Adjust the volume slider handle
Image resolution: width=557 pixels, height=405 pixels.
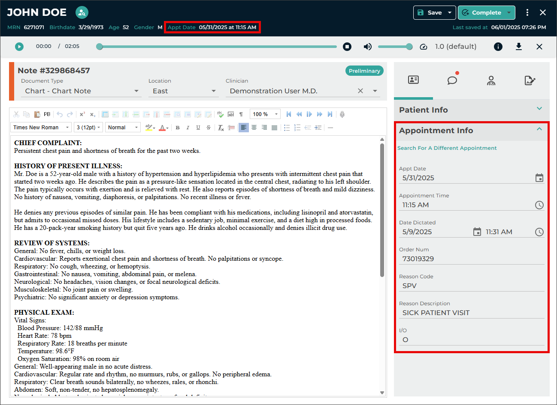pos(409,47)
